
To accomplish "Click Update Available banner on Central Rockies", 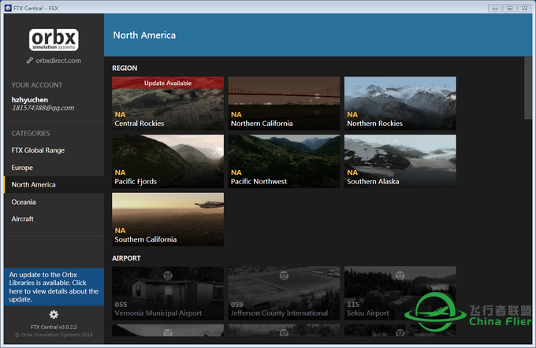I will point(168,83).
